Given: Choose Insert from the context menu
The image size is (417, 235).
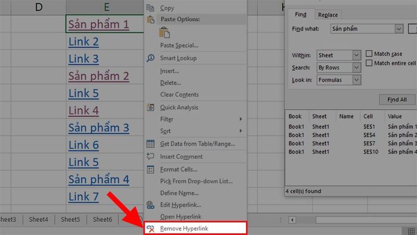Looking at the screenshot, I should click(195, 71).
